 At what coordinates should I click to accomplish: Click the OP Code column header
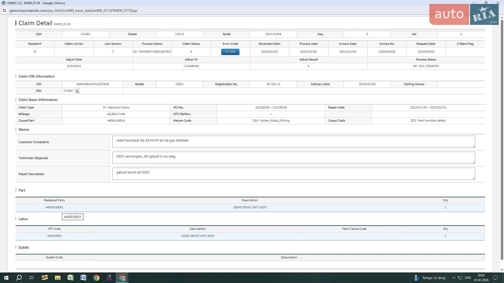(54, 229)
